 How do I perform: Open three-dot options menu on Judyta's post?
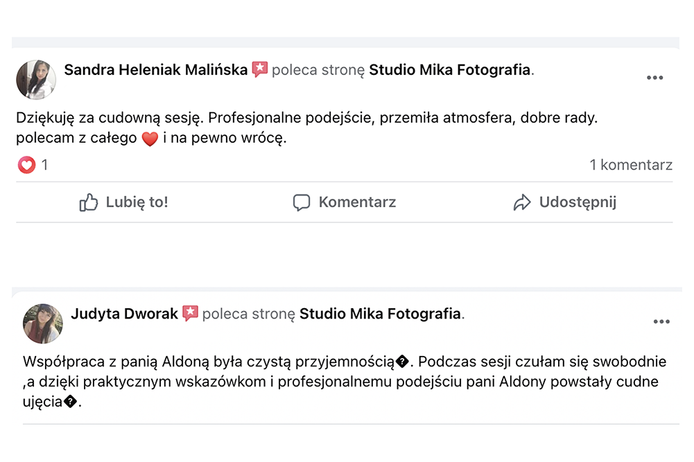point(661,322)
